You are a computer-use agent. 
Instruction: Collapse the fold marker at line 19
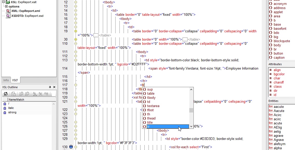(76, 31)
